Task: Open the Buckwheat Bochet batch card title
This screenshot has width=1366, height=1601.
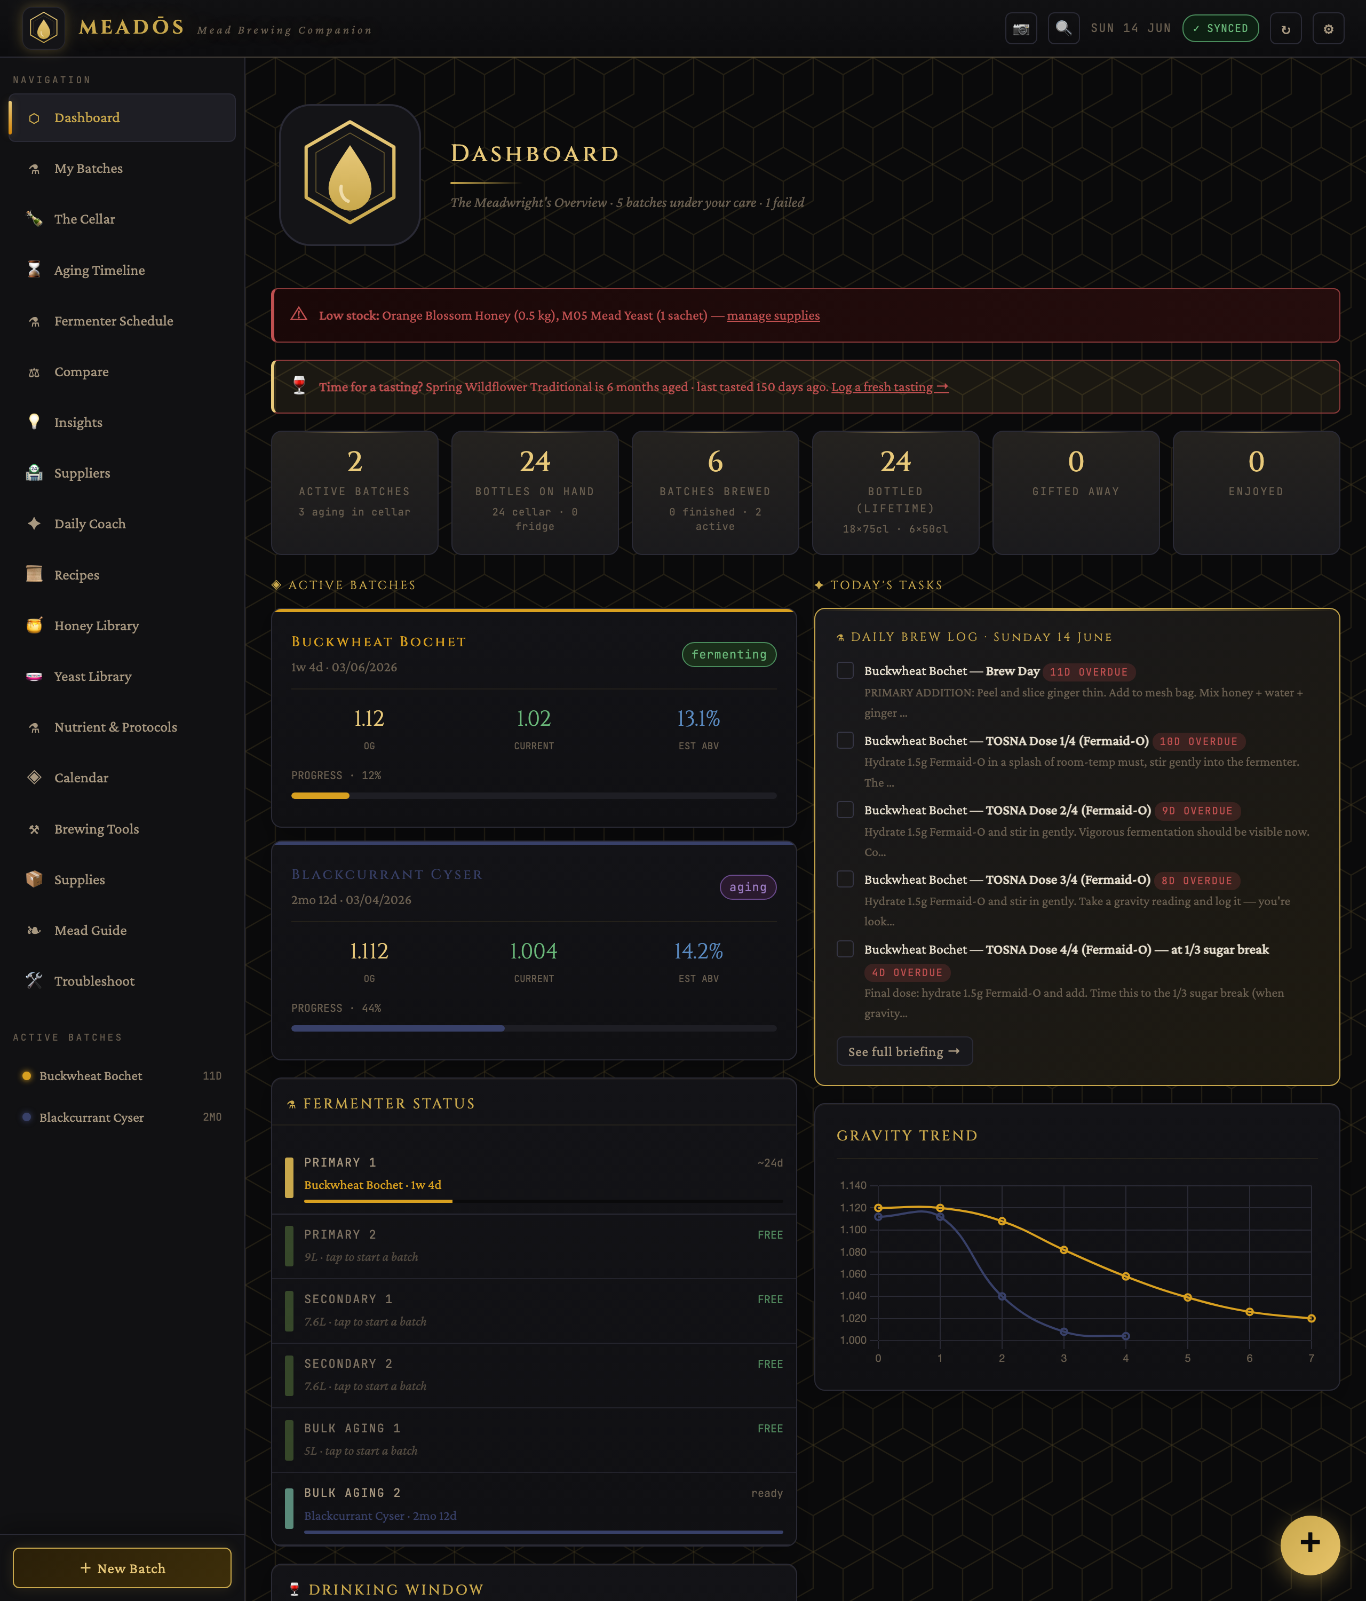Action: pyautogui.click(x=379, y=641)
